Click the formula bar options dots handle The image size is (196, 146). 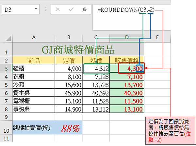(45, 9)
